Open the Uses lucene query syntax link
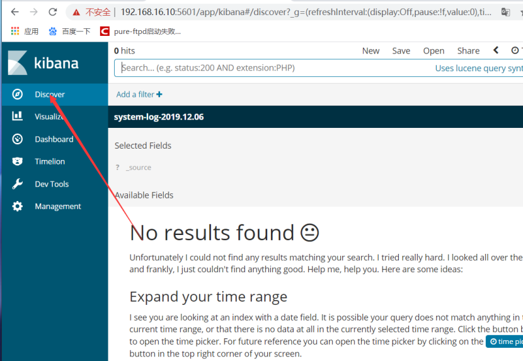Image resolution: width=523 pixels, height=361 pixels. (479, 68)
